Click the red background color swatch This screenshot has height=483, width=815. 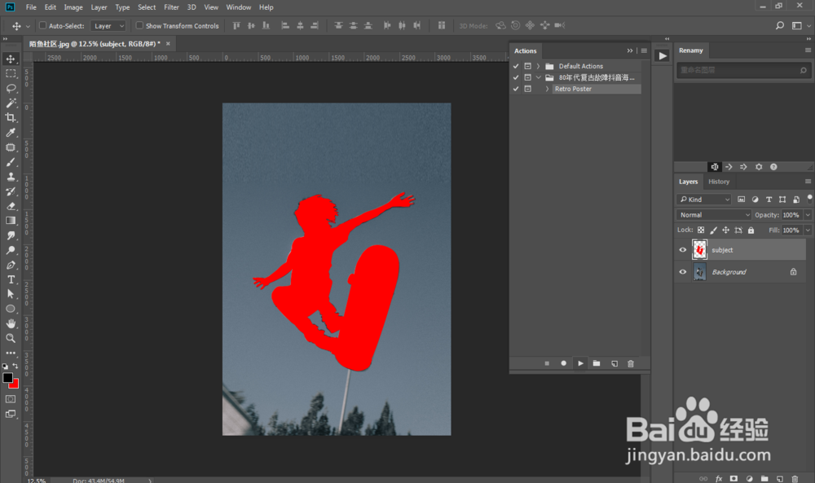(15, 384)
